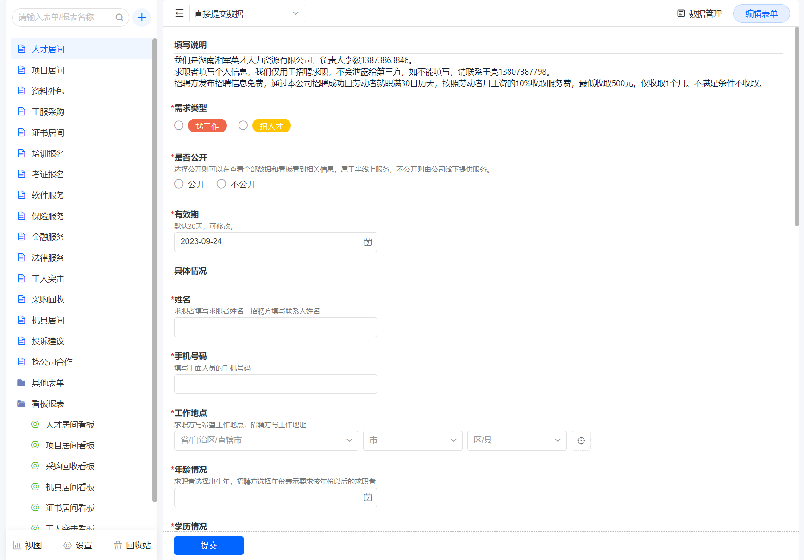This screenshot has height=560, width=804.
Task: Open 项目居间 form in sidebar
Action: [x=48, y=70]
